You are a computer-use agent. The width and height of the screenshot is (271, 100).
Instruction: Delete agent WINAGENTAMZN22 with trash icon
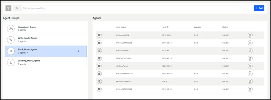[250, 89]
